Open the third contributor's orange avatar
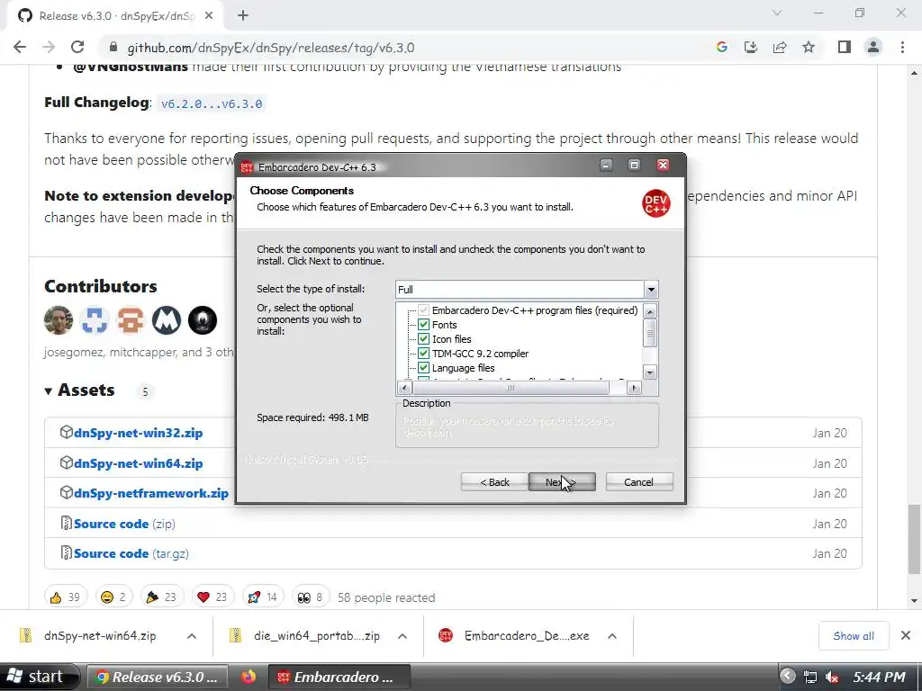922x691 pixels. coord(131,320)
